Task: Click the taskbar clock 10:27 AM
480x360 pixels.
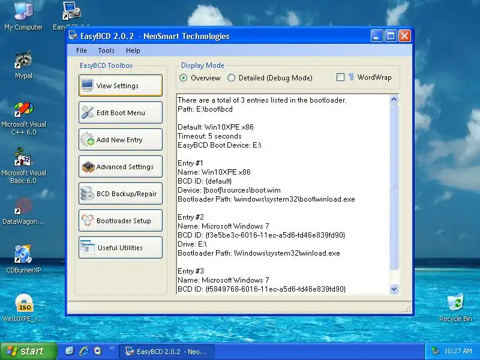Action: point(458,351)
